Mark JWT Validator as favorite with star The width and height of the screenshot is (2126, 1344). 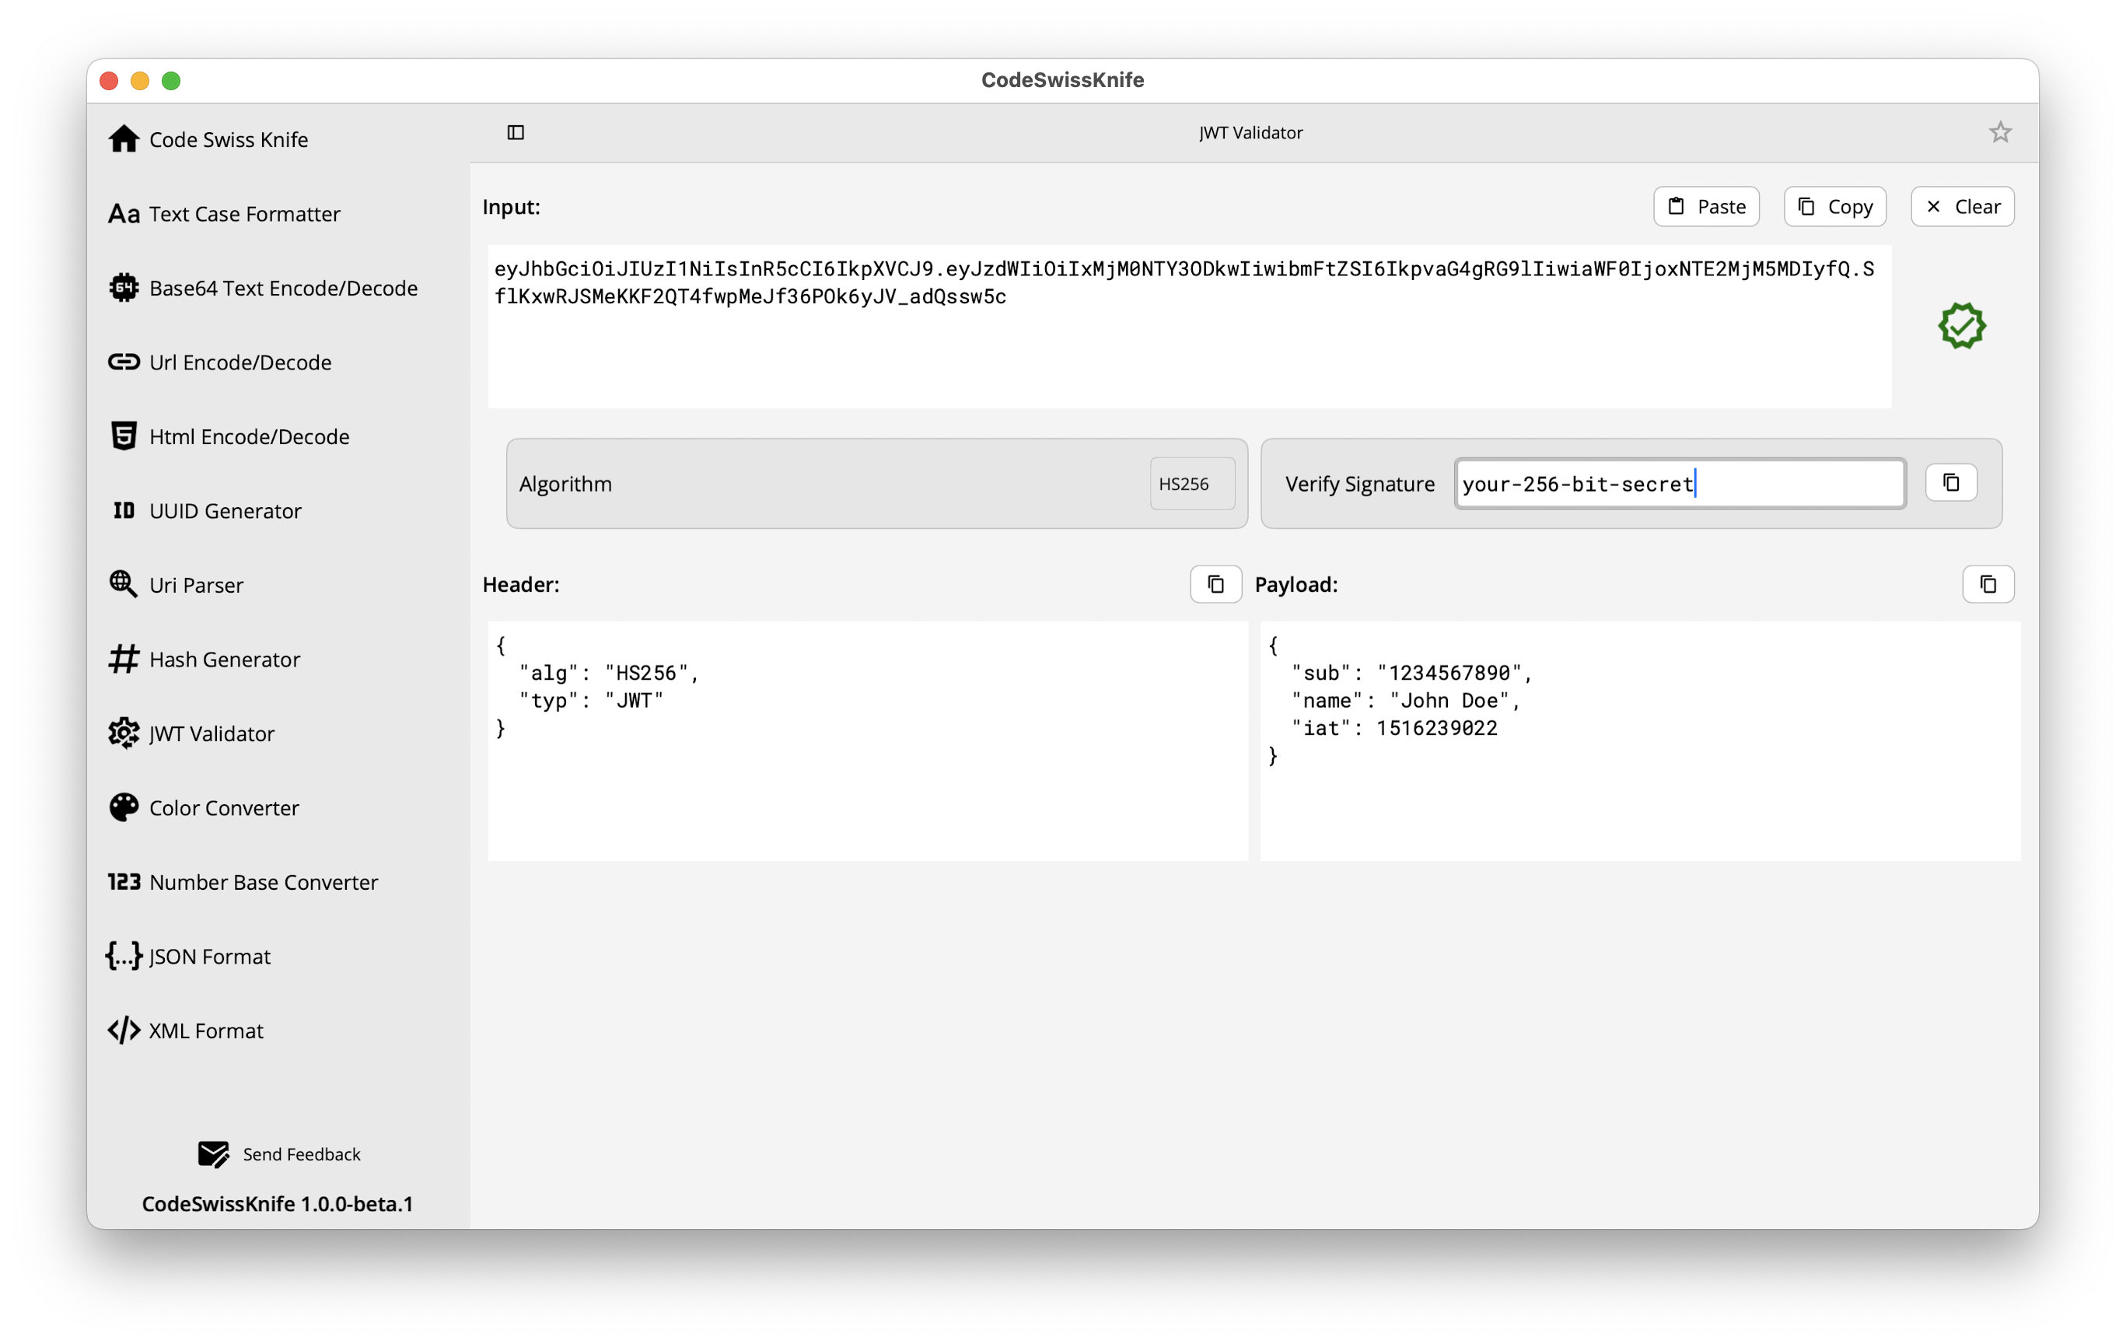[2000, 132]
